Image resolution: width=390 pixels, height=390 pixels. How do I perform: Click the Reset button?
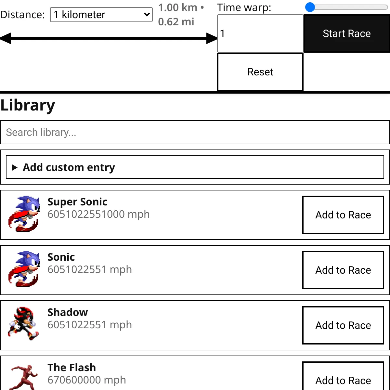260,72
